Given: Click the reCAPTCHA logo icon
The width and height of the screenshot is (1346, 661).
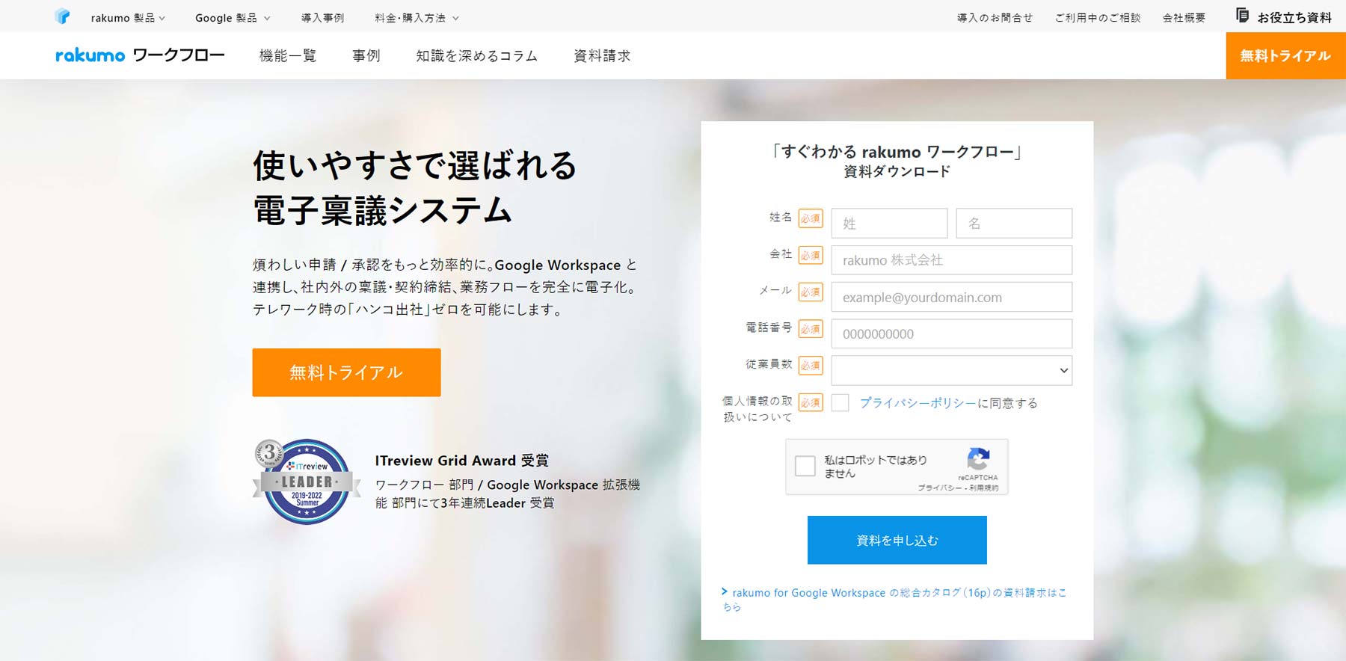Looking at the screenshot, I should (978, 458).
